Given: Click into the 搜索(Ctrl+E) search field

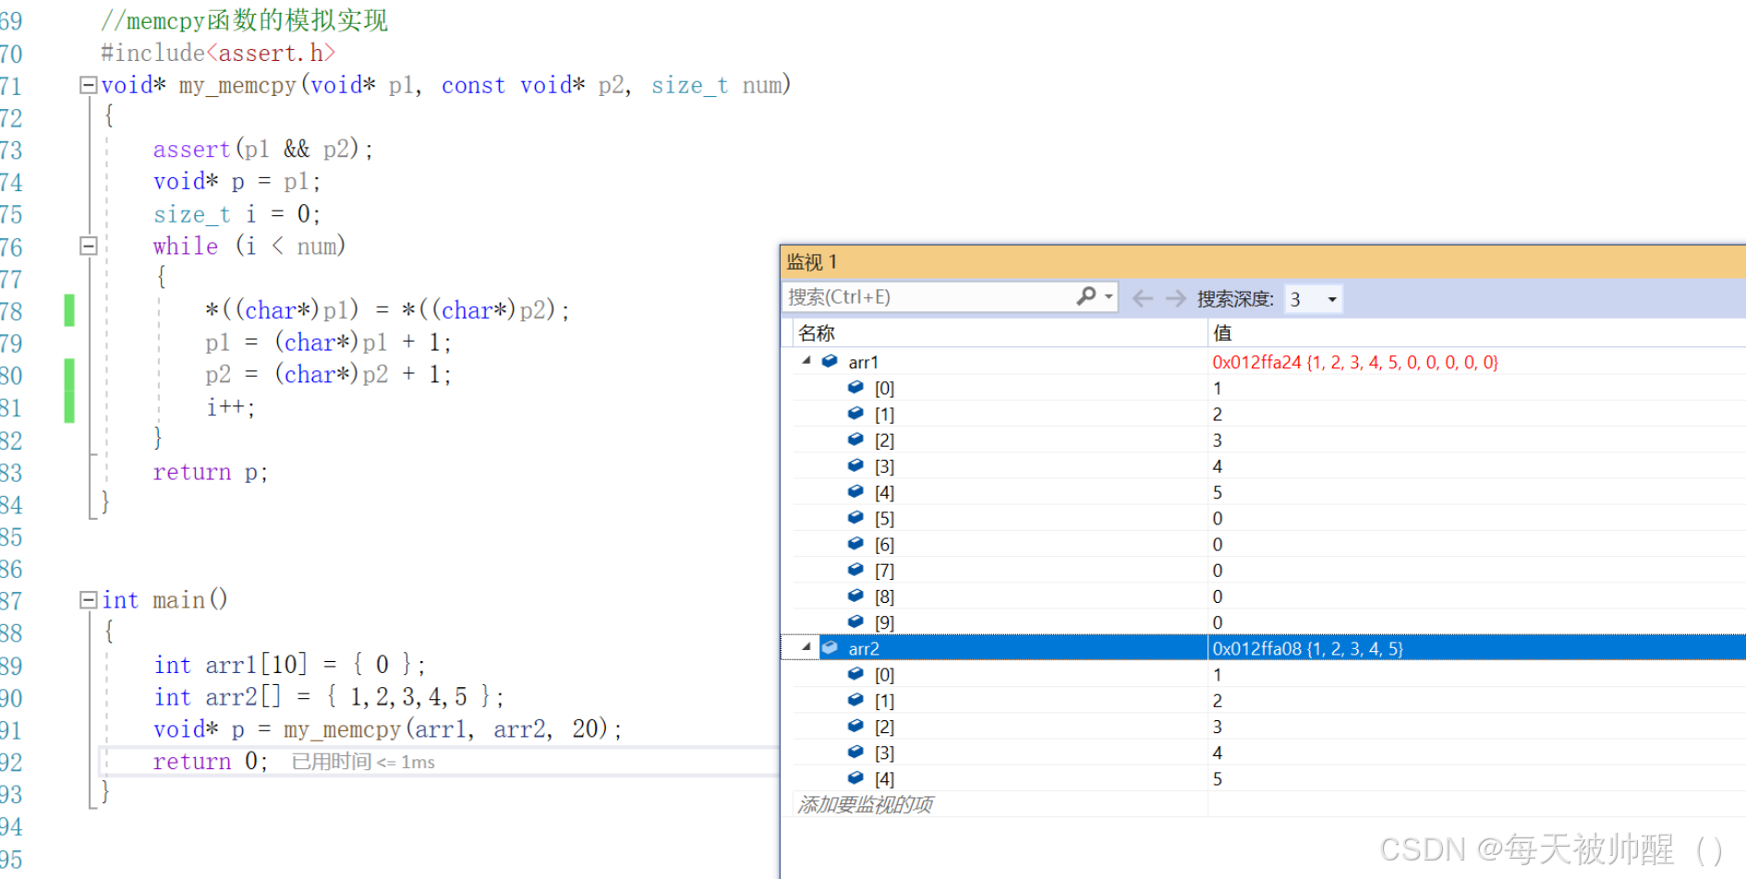Looking at the screenshot, I should (924, 296).
